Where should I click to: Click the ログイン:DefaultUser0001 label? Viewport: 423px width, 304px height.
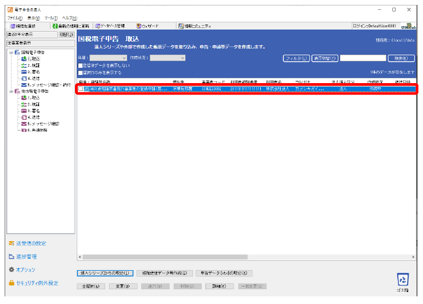(374, 26)
